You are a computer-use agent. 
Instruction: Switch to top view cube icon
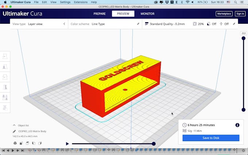pyautogui.click(x=27, y=143)
